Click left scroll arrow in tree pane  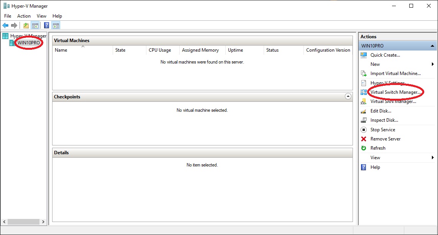point(4,222)
